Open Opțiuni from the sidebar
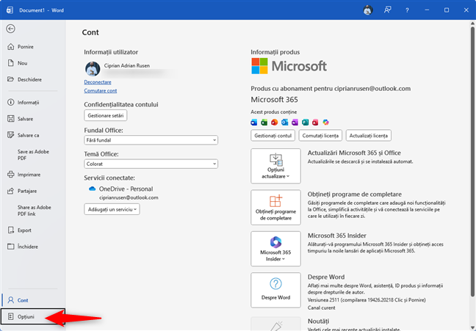 [x=33, y=316]
